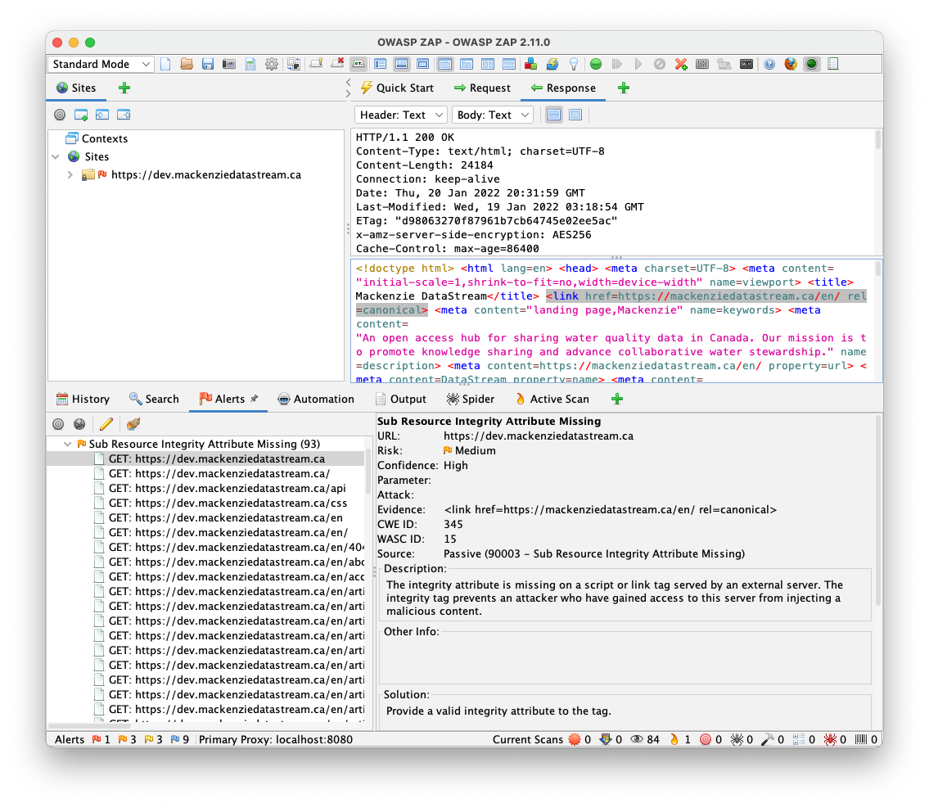Collapse the Sites tree node

tap(56, 157)
